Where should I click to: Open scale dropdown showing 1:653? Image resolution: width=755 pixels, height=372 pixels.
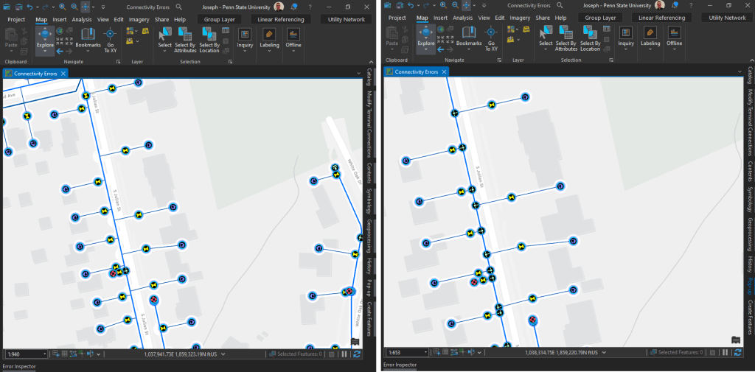427,354
